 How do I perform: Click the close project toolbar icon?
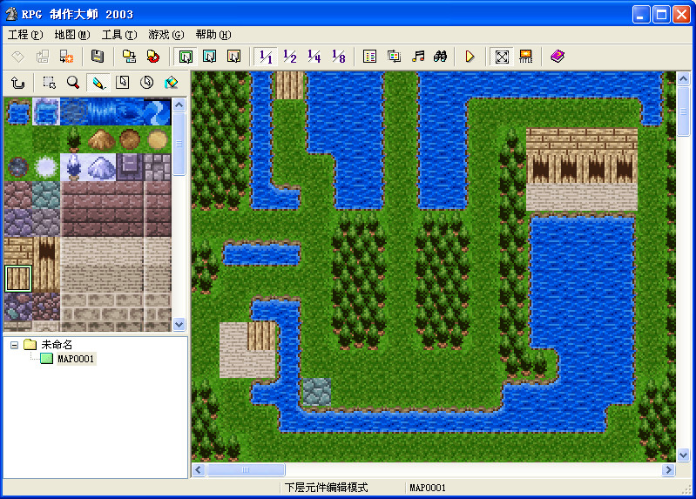[x=66, y=57]
